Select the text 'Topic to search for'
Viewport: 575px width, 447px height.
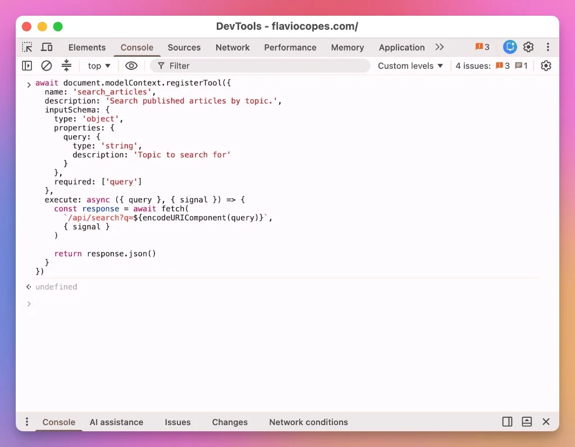pyautogui.click(x=182, y=155)
